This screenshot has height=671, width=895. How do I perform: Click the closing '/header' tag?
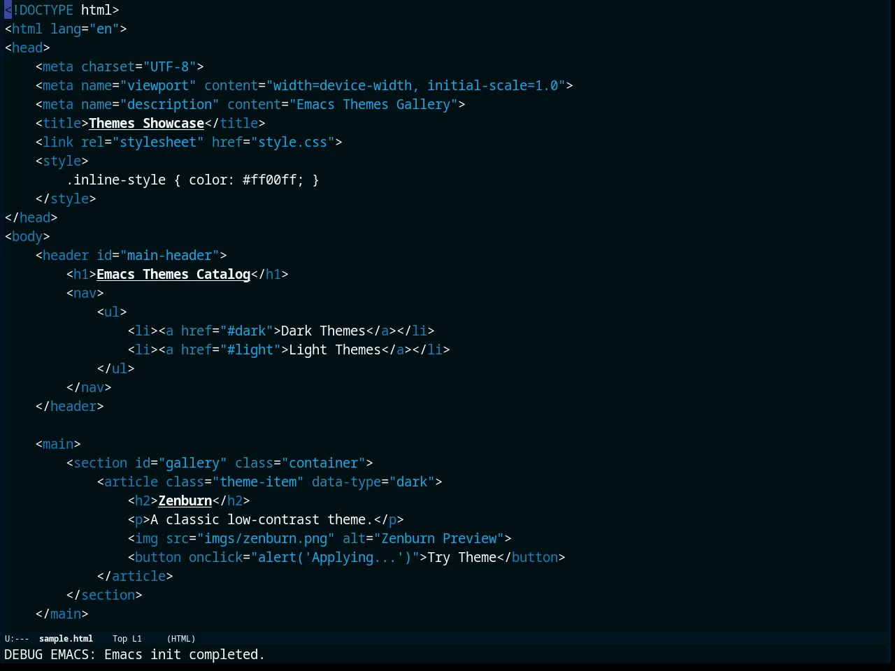pos(70,407)
